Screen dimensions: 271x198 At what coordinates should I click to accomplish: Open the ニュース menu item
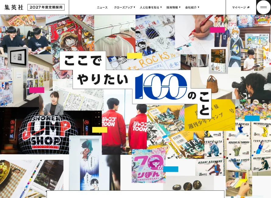coord(102,7)
